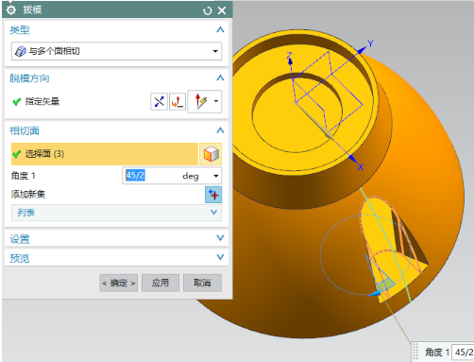Collapse the 脱模方向 section

(220, 78)
